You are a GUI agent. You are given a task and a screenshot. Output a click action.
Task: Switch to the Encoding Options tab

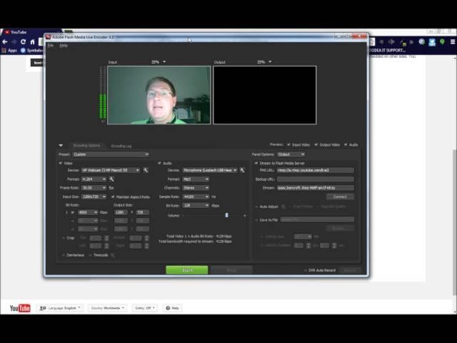(86, 146)
